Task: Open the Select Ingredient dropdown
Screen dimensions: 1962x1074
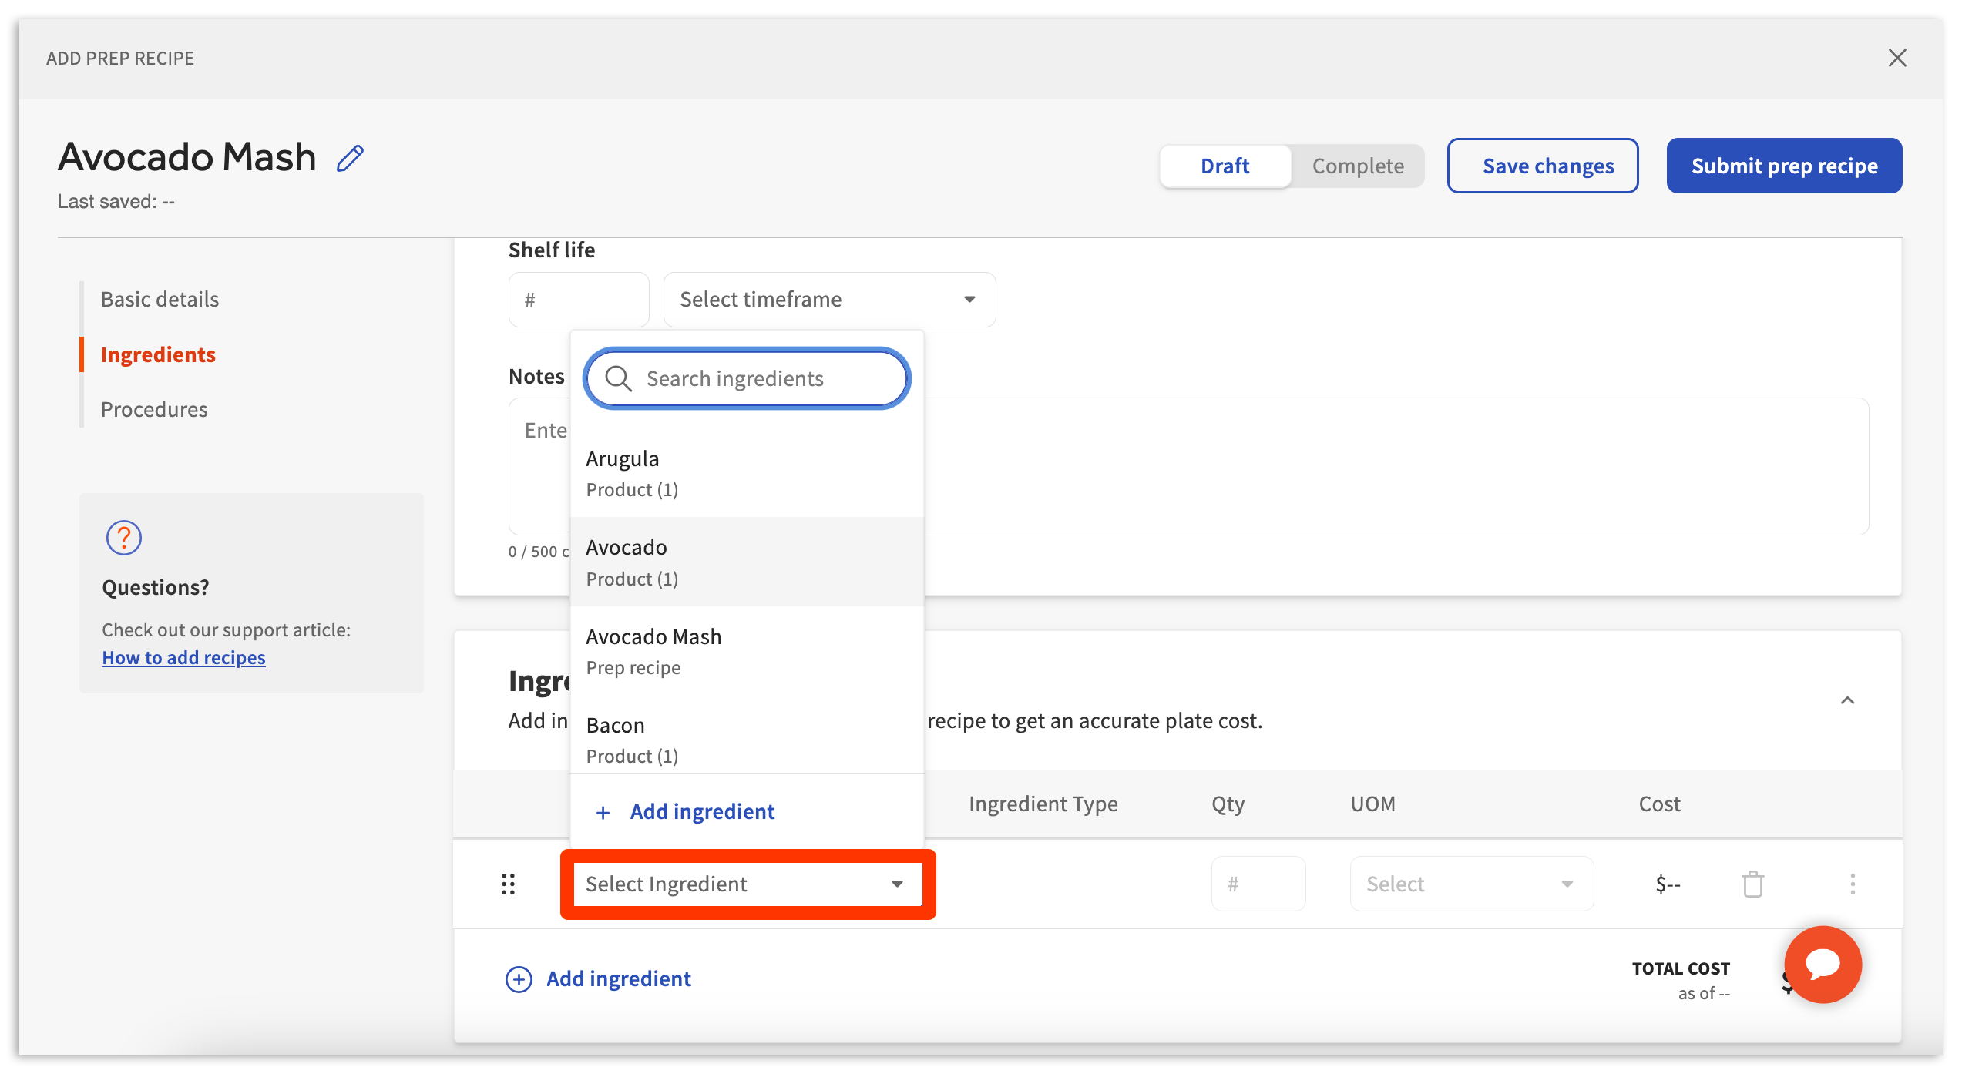Action: (x=746, y=884)
